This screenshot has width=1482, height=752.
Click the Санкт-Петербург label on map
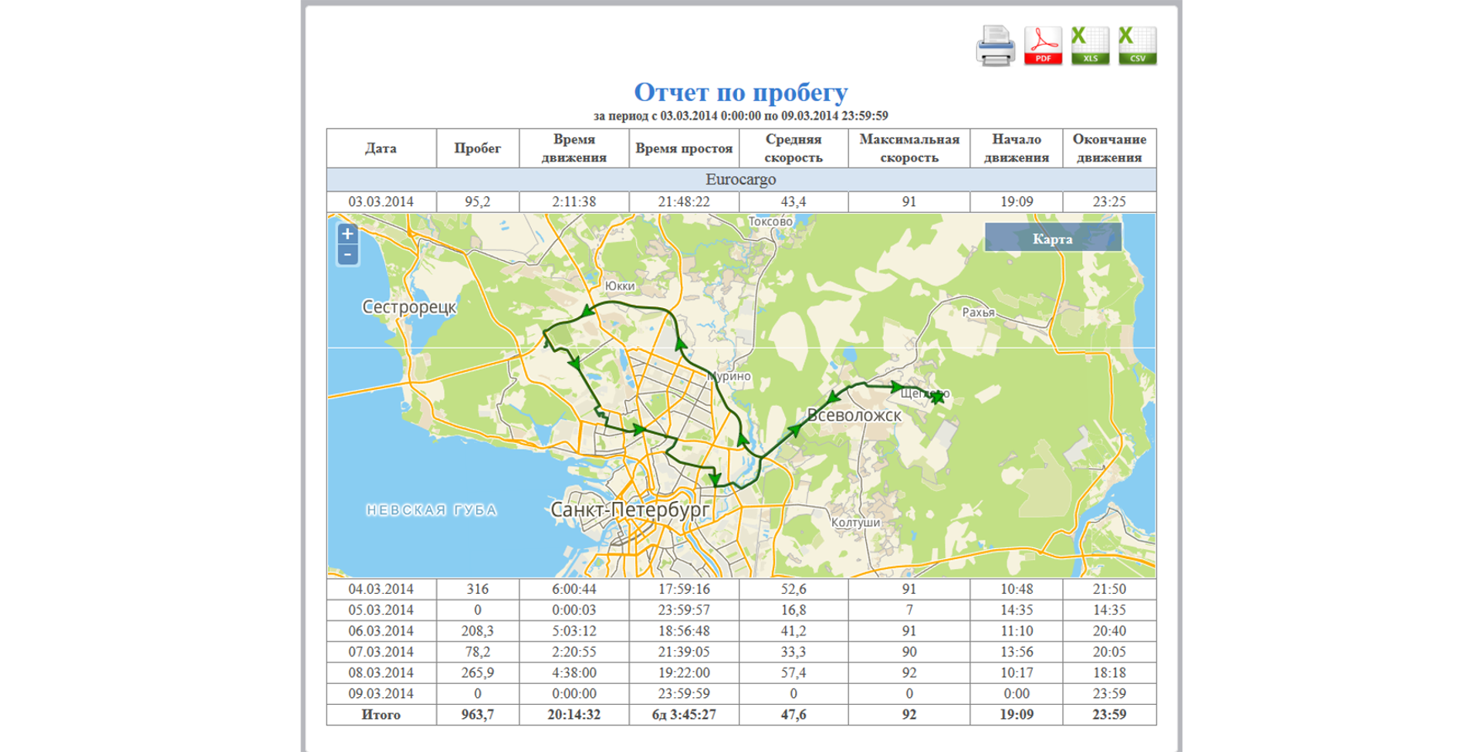[x=629, y=510]
